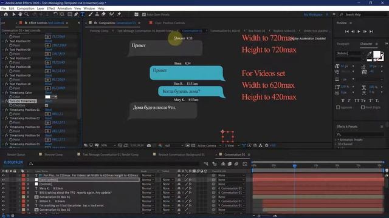Uncheck the Turn On Timestamp checkbox
The height and width of the screenshot is (218, 389).
pos(47,105)
